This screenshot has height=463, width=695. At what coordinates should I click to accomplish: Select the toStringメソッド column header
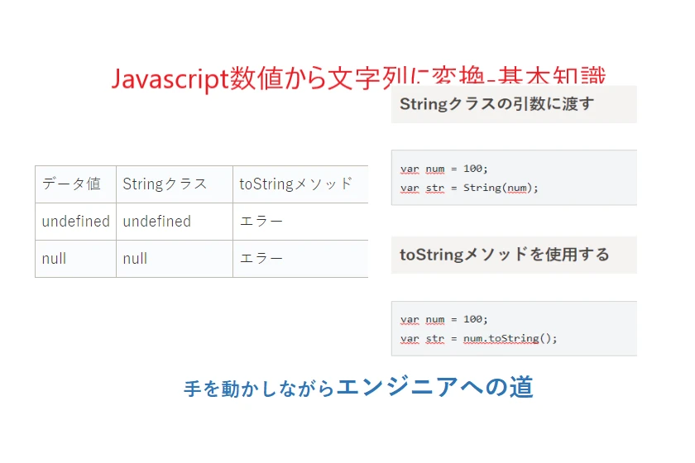[x=300, y=184]
